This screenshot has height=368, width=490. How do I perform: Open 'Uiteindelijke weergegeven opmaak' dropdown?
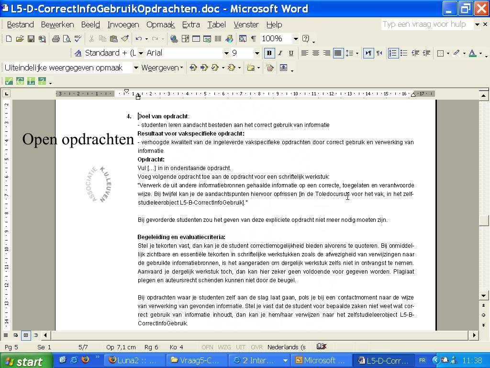(135, 68)
